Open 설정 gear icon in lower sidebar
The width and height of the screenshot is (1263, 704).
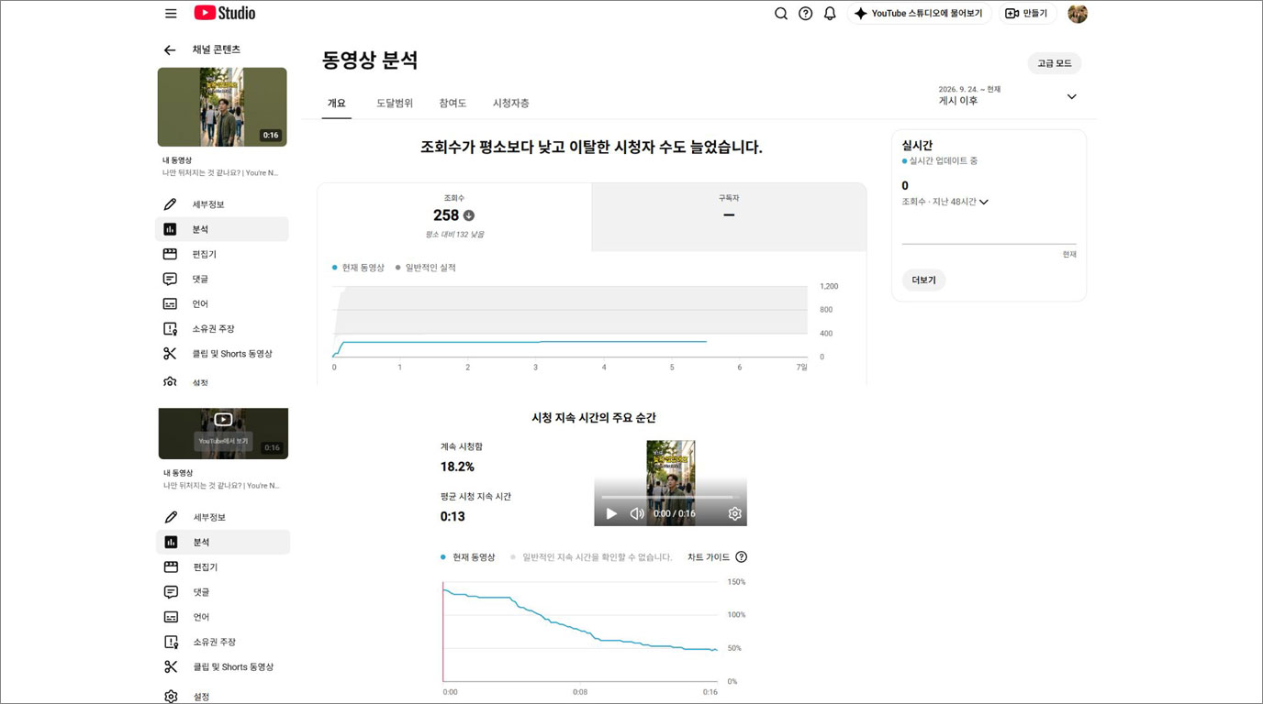click(171, 697)
